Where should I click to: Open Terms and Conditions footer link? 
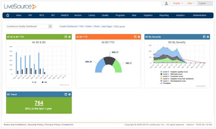15,125
